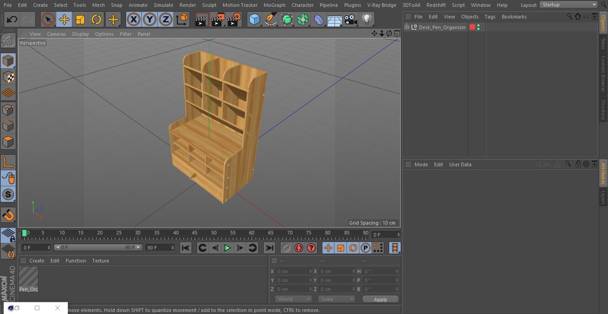This screenshot has width=608, height=314.
Task: Click Render View clapperboard icon
Action: coord(201,20)
